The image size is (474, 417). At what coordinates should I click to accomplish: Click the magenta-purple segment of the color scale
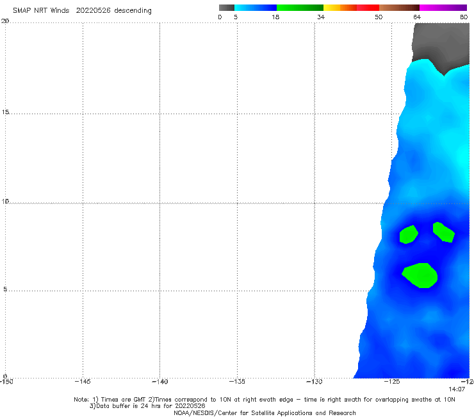click(x=443, y=8)
